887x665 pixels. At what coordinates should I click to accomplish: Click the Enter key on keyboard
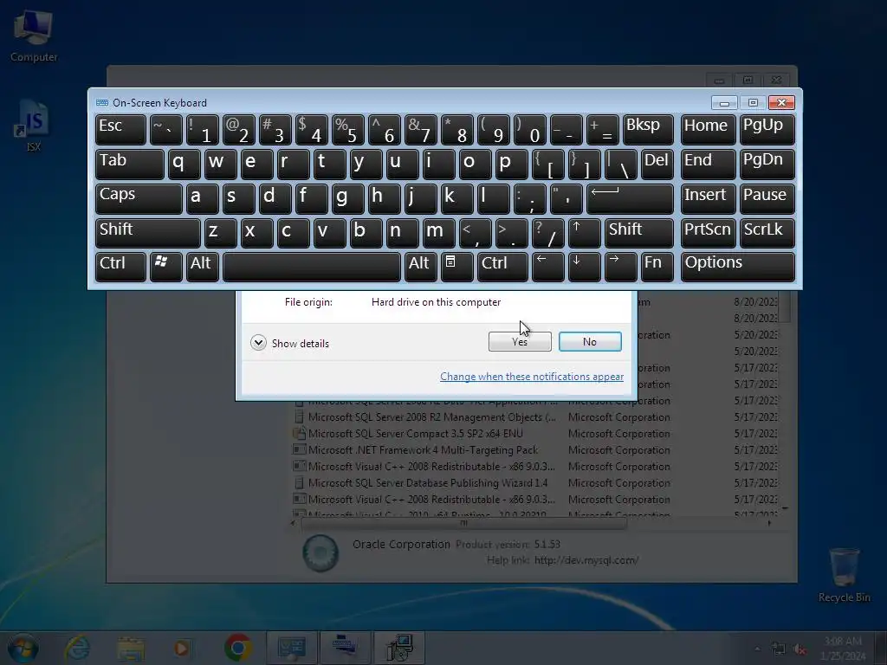[631, 198]
